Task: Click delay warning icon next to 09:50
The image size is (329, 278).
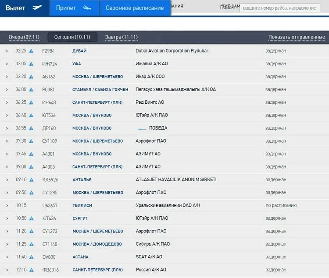Action: click(31, 193)
